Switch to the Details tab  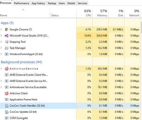(71, 3)
